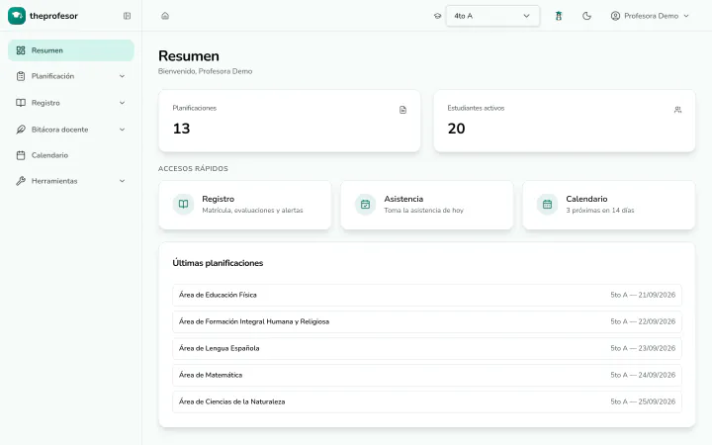Viewport: 712px width, 445px height.
Task: Go to the home breadcrumb icon
Action: [165, 16]
